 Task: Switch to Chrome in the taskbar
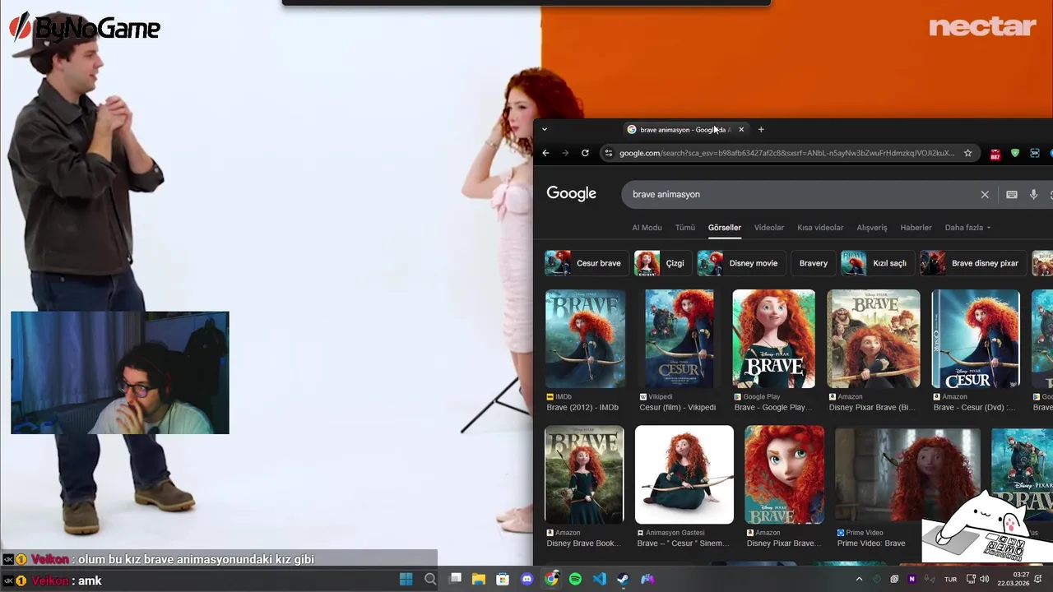551,580
